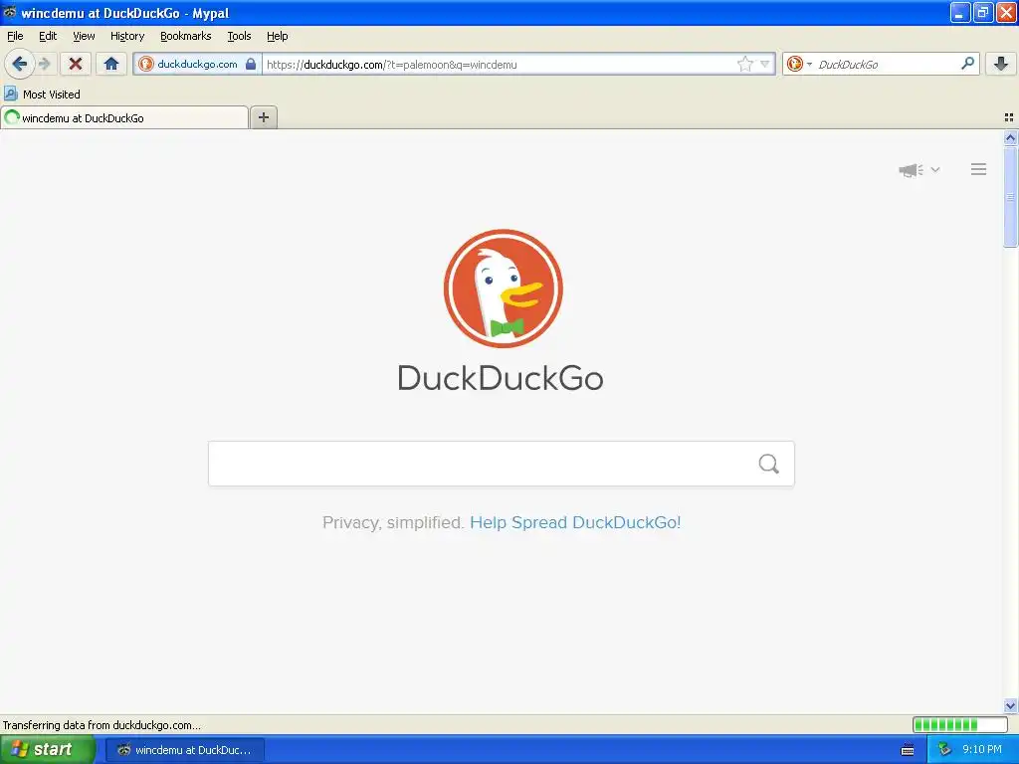Expand the chevron next to megaphone
Viewport: 1019px width, 764px height.
pyautogui.click(x=935, y=169)
